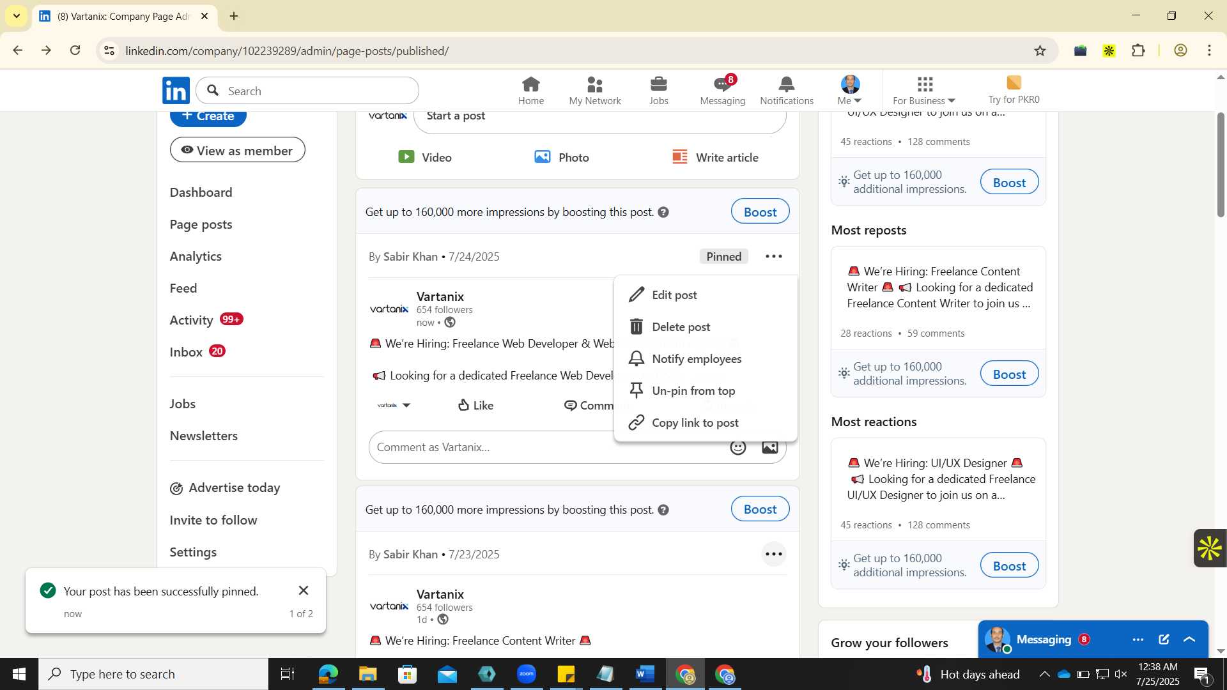Click View as member button

click(x=237, y=150)
